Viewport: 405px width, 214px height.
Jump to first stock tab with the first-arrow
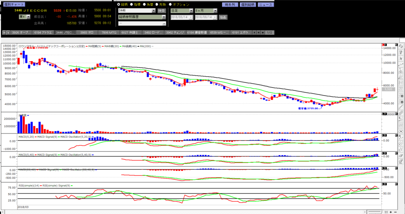[4, 33]
